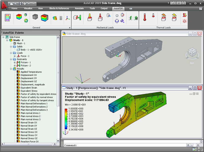This screenshot has height=152, width=204.
Task: Collapse the Side-frame root node
Action: click(x=3, y=37)
